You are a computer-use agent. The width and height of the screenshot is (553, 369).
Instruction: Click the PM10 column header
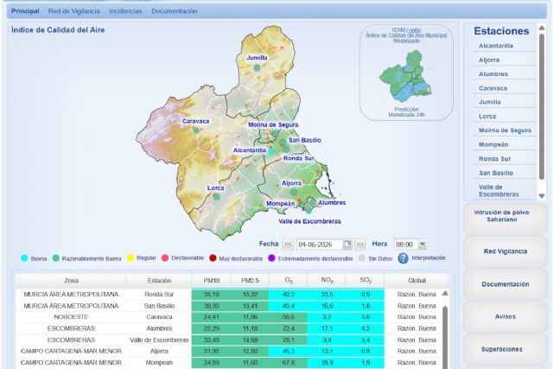211,281
